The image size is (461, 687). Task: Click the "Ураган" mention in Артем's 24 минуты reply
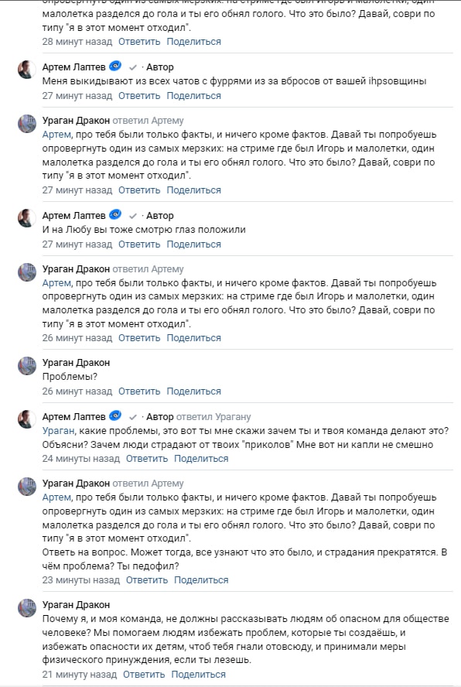58,431
